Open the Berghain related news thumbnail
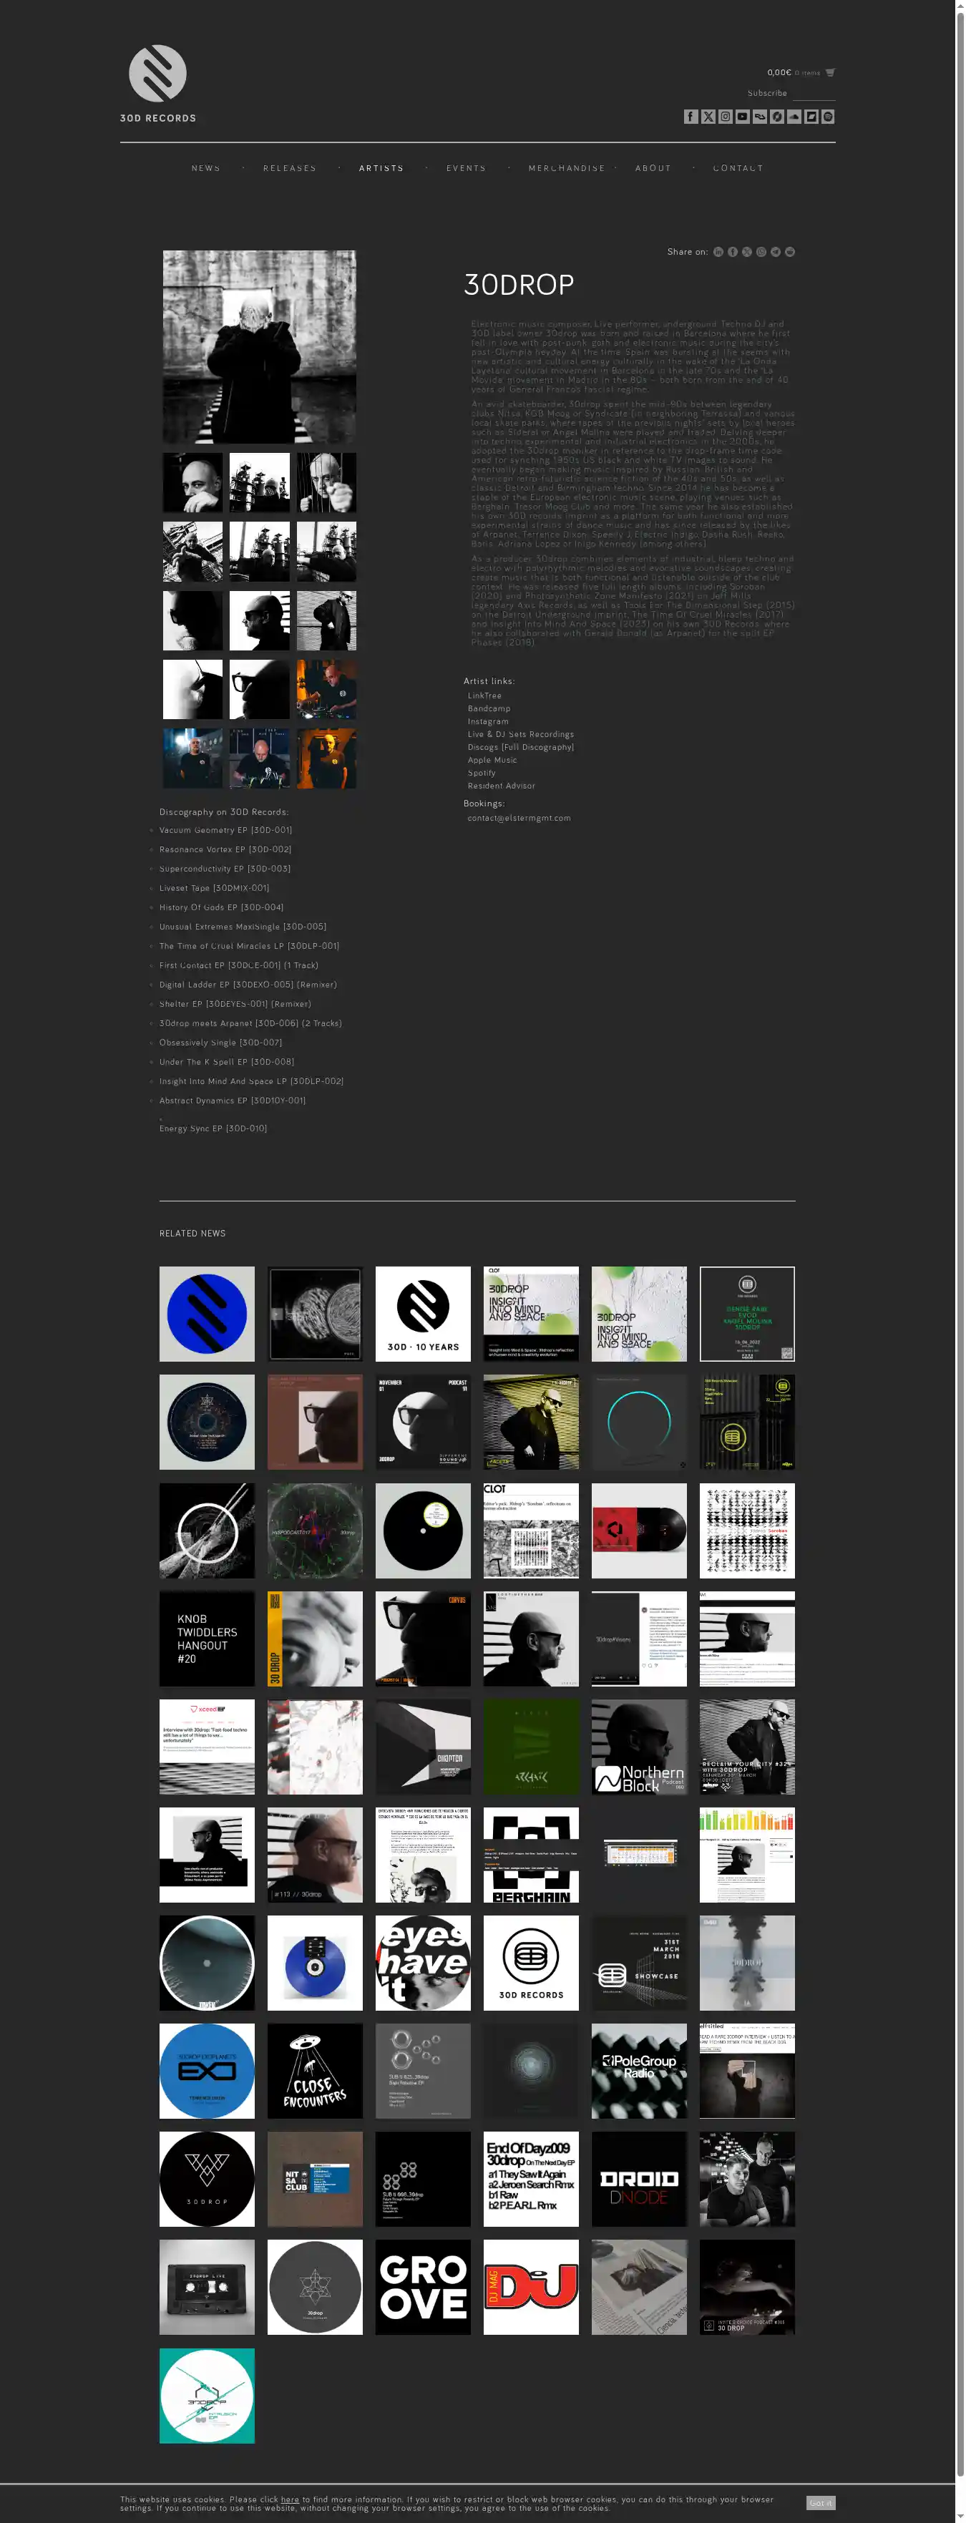Screen dimensions: 966x2523 click(x=531, y=1855)
